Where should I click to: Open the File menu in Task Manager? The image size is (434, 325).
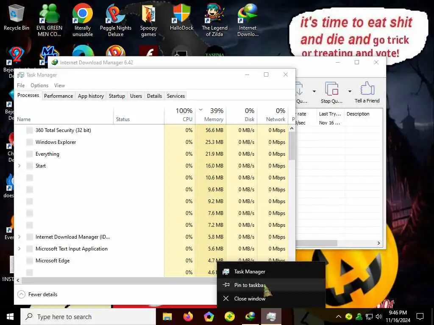pos(21,85)
